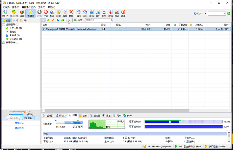This screenshot has height=150, width=233.
Task: Toggle the 收藏夹 favorites star button
Action: [x=31, y=13]
